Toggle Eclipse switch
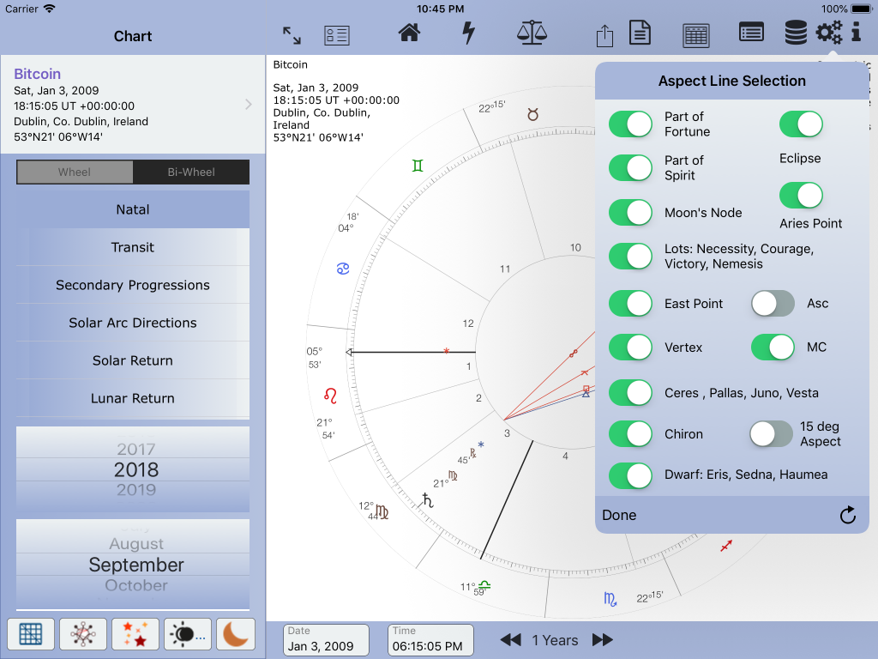The image size is (878, 659). pos(801,124)
